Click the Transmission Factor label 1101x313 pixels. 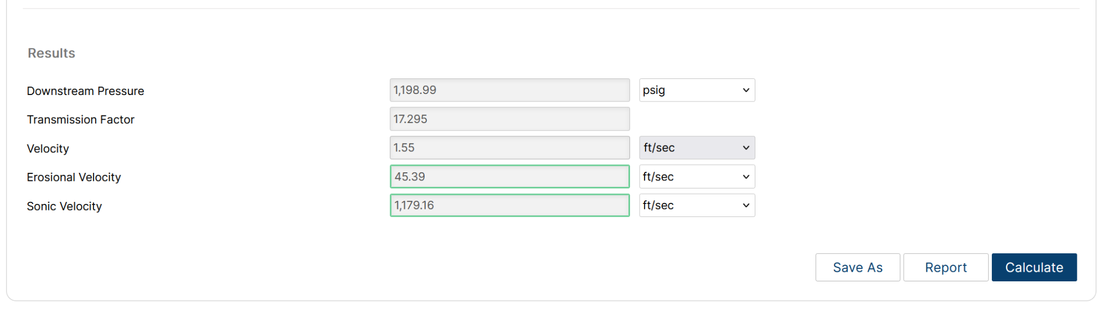click(81, 120)
